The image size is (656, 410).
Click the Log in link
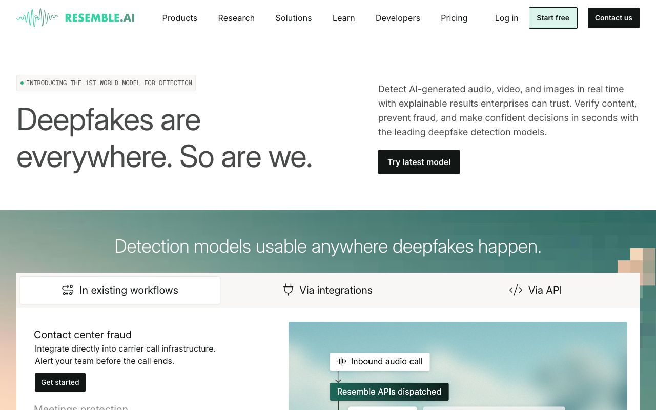coord(506,18)
